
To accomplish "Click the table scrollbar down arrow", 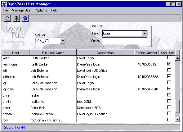I will pos(177,120).
